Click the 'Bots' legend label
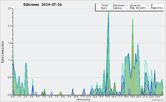166x102 pixels. point(104,8)
